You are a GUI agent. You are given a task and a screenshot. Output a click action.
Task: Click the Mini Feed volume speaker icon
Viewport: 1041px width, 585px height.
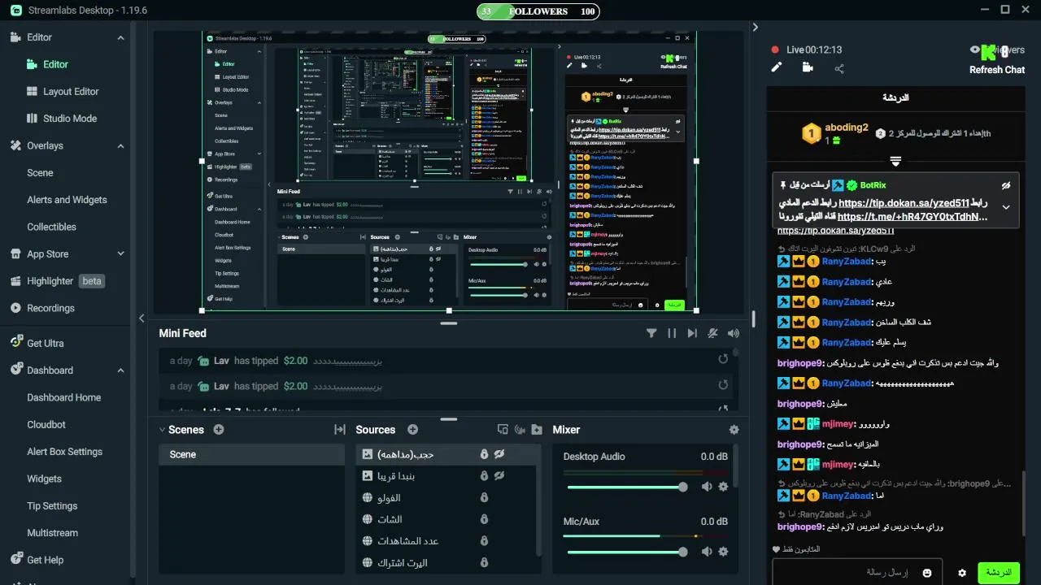(x=734, y=333)
